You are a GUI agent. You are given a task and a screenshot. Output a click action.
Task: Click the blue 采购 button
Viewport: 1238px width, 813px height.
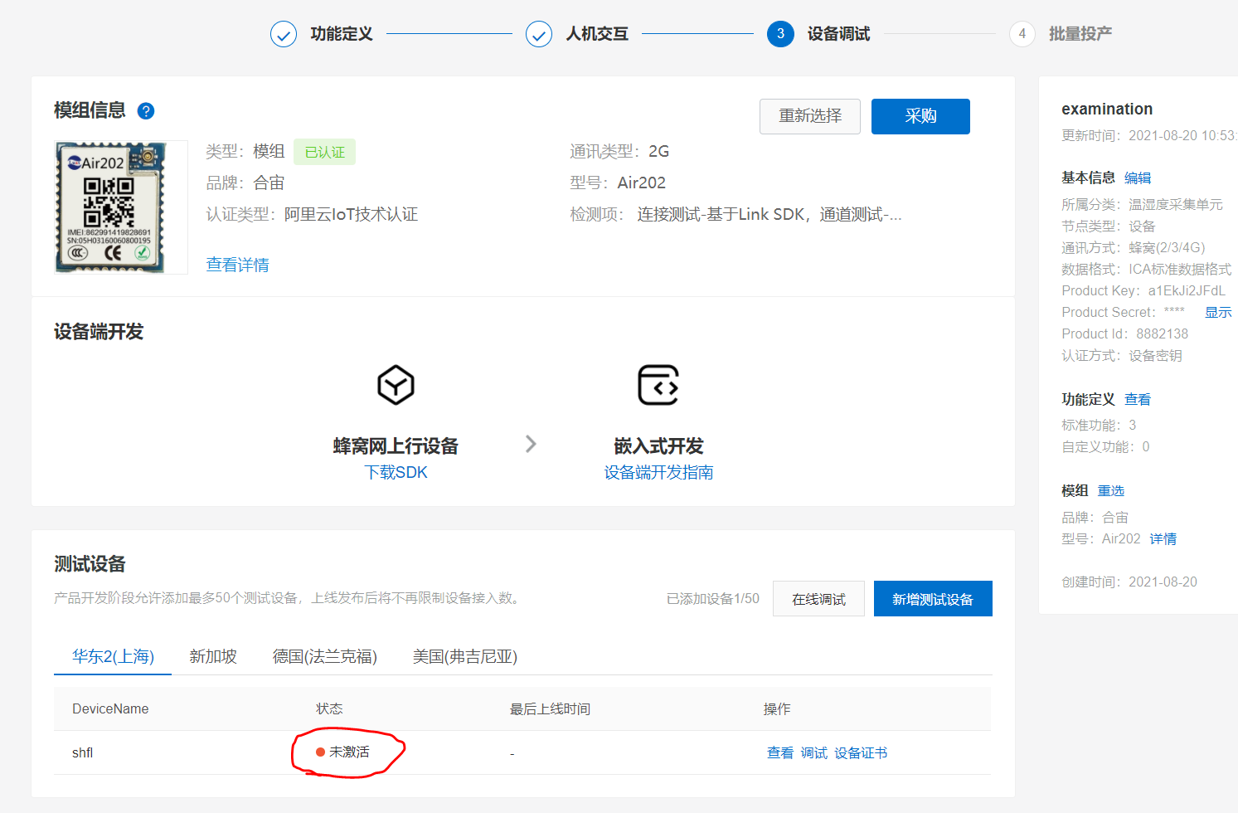(x=920, y=116)
